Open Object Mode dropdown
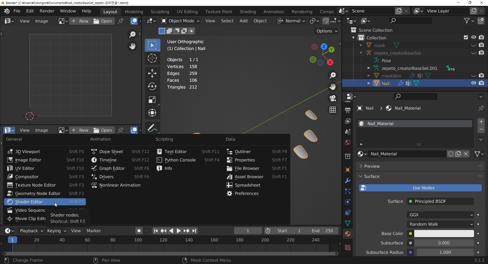Image resolution: width=488 pixels, height=264 pixels. click(x=180, y=21)
